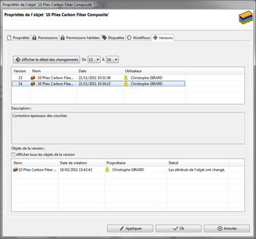Select version 14 row
The height and width of the screenshot is (239, 256).
[98, 84]
